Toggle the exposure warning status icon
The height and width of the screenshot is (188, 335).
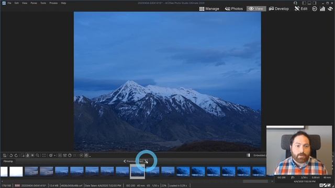(325, 185)
